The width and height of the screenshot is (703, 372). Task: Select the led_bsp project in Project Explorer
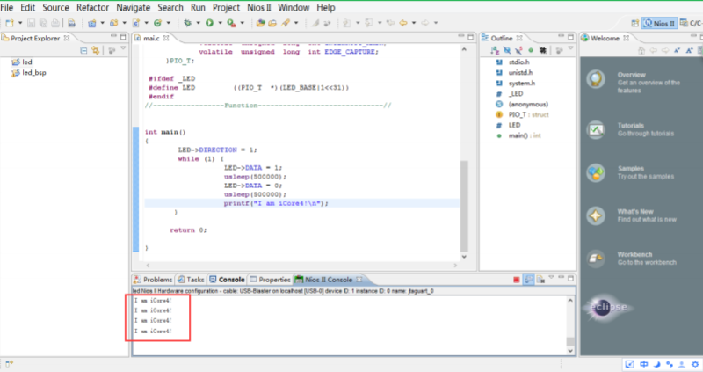coord(33,73)
